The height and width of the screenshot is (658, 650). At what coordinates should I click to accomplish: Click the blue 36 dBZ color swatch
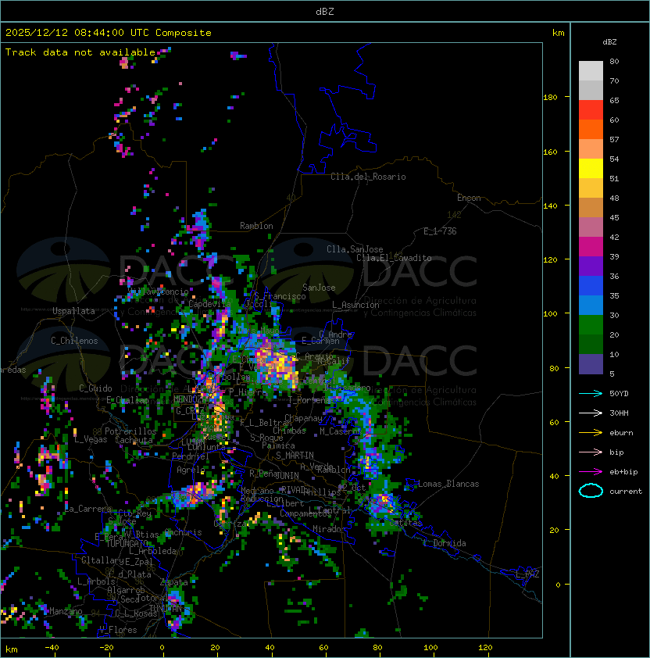(x=591, y=285)
